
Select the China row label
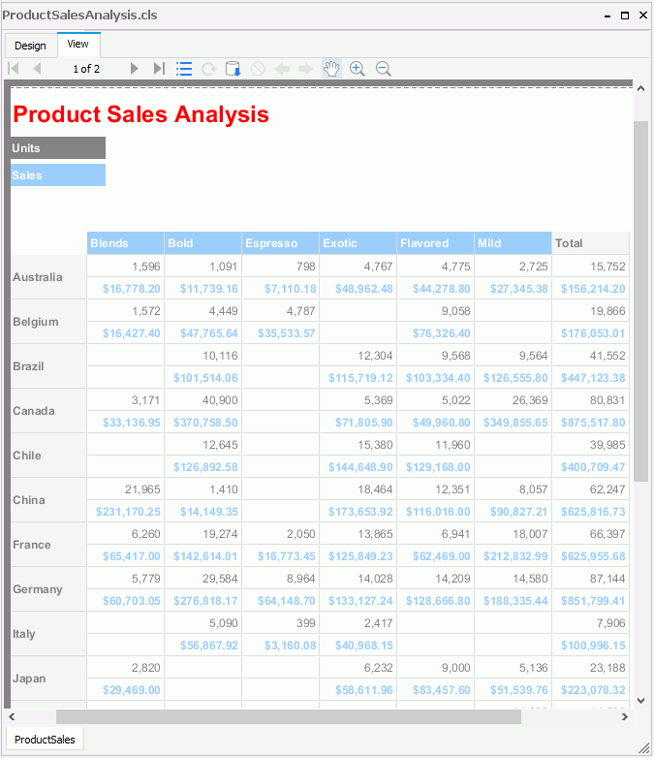click(48, 500)
